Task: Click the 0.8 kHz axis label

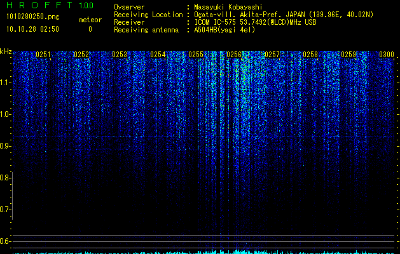Action: [x=4, y=178]
